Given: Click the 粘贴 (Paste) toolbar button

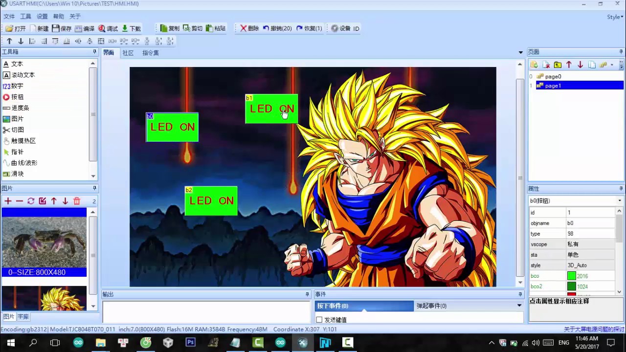Looking at the screenshot, I should pyautogui.click(x=216, y=28).
